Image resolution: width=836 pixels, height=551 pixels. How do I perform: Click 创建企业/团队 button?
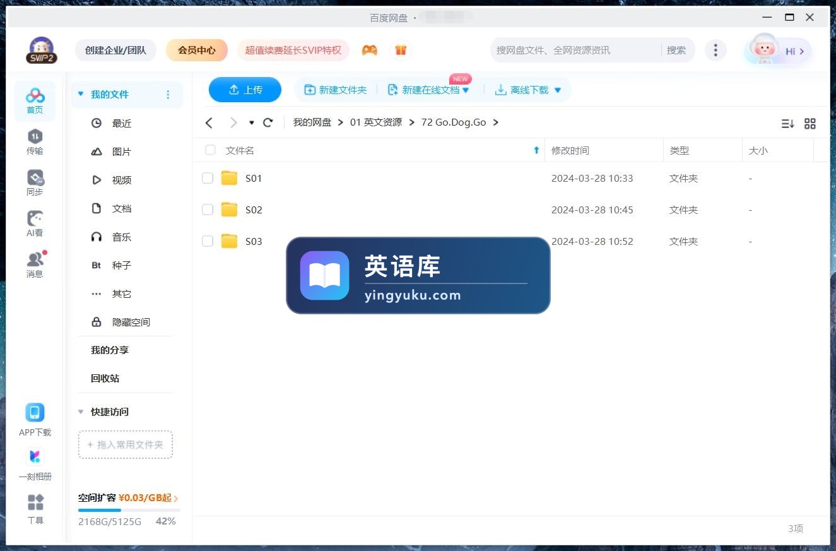click(115, 50)
